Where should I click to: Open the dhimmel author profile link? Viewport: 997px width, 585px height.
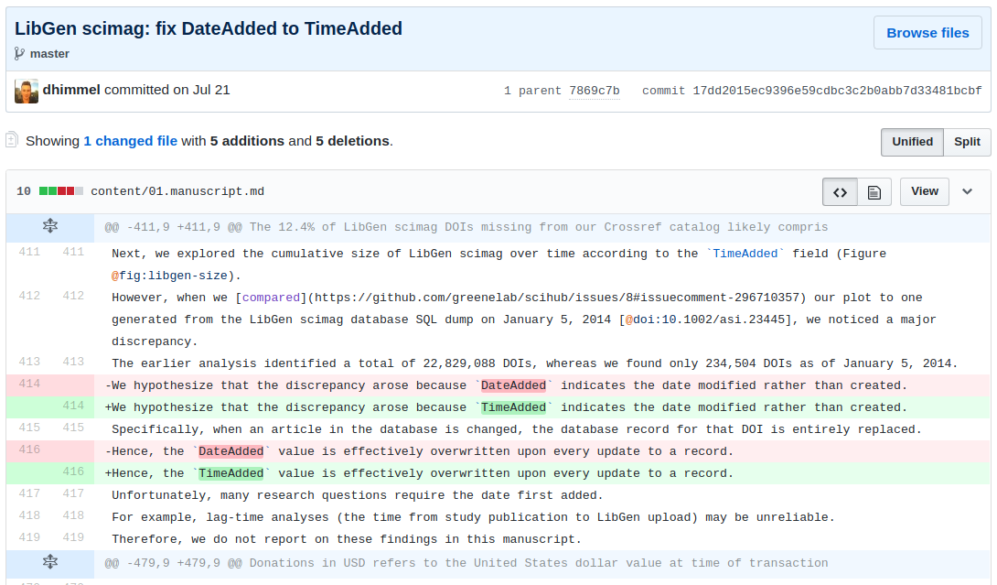71,90
